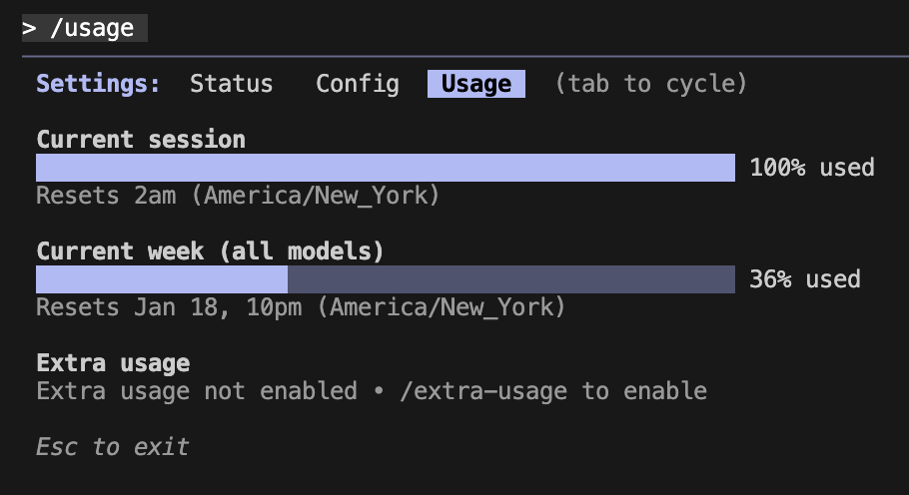Select the Extra usage heading
The height and width of the screenshot is (495, 909).
coord(113,362)
